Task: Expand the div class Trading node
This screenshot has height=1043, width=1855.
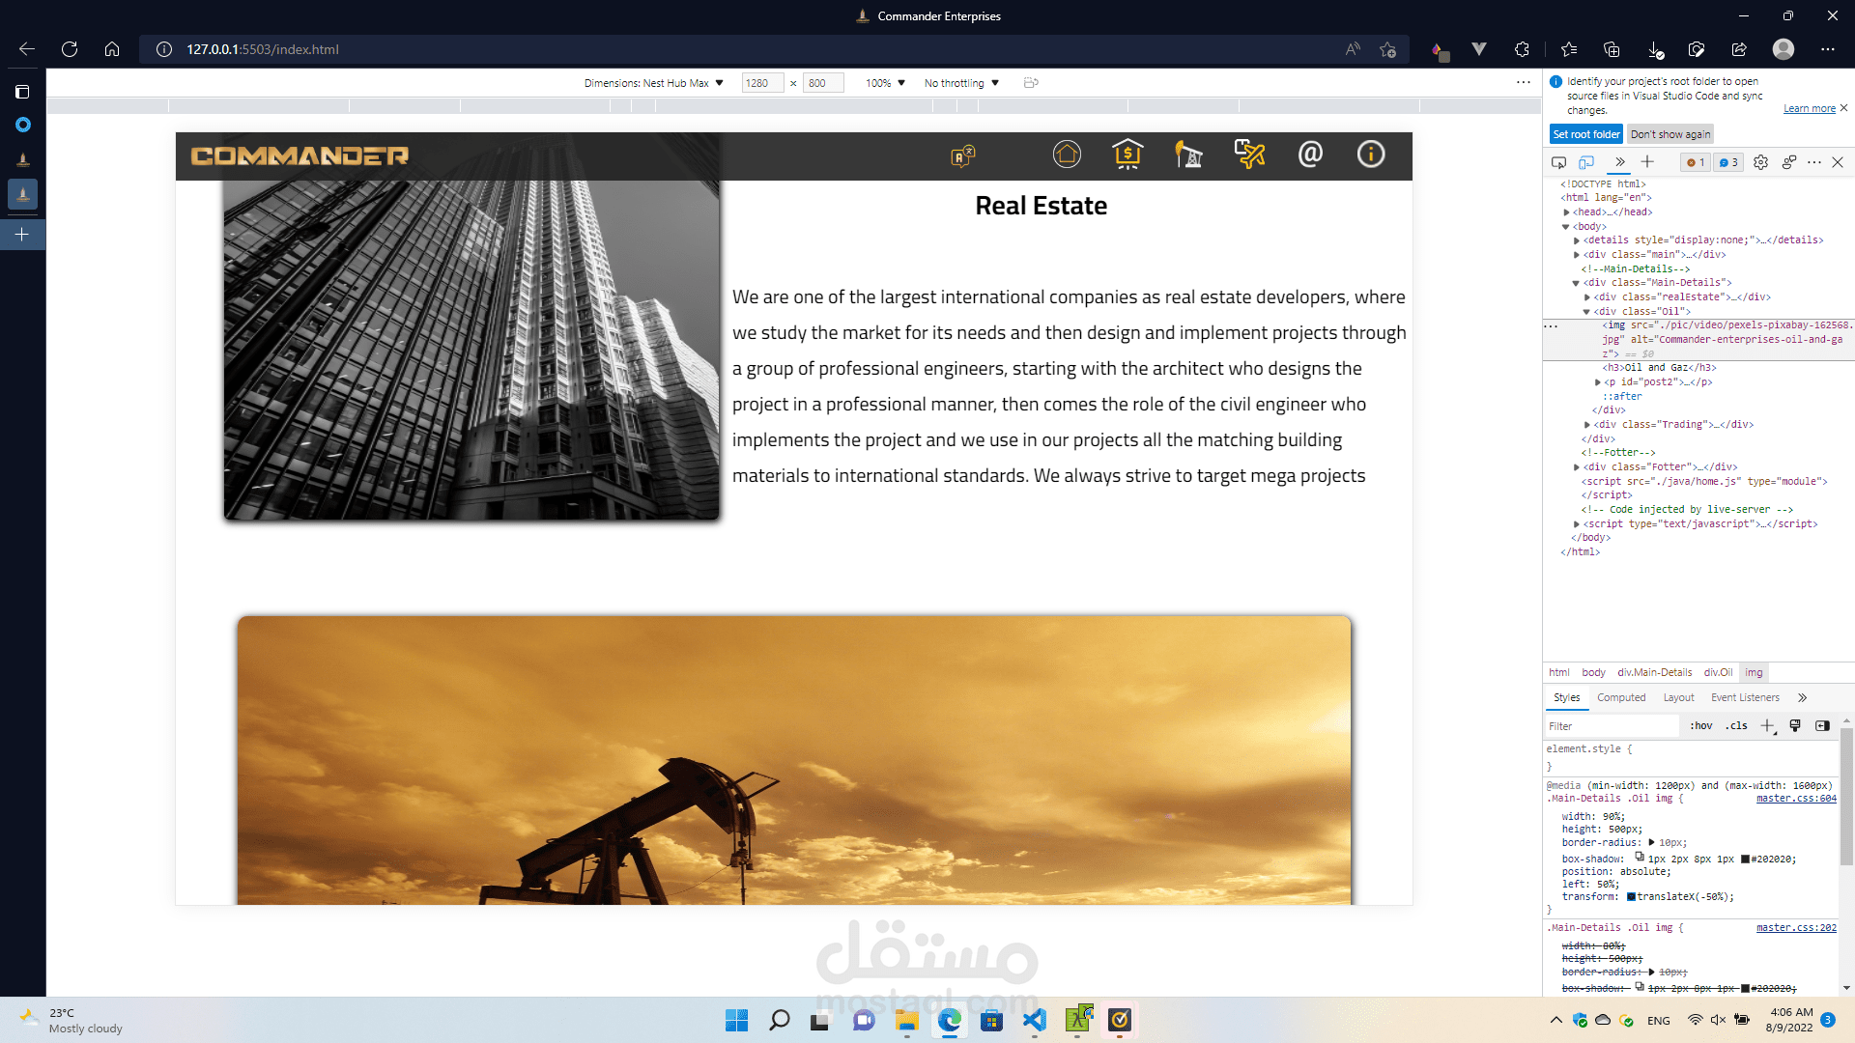Action: pos(1587,425)
